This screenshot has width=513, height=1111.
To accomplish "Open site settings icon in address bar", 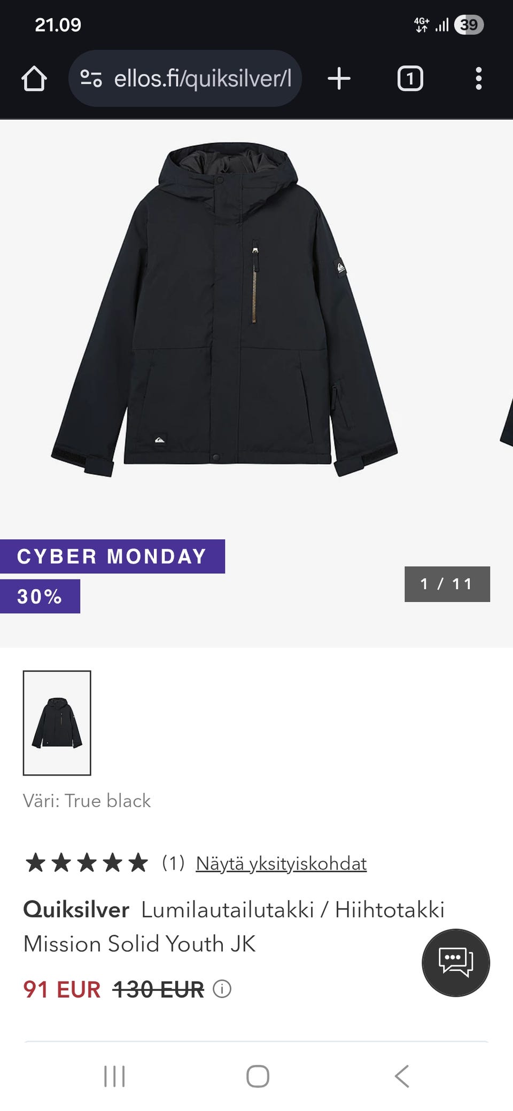I will [x=91, y=79].
